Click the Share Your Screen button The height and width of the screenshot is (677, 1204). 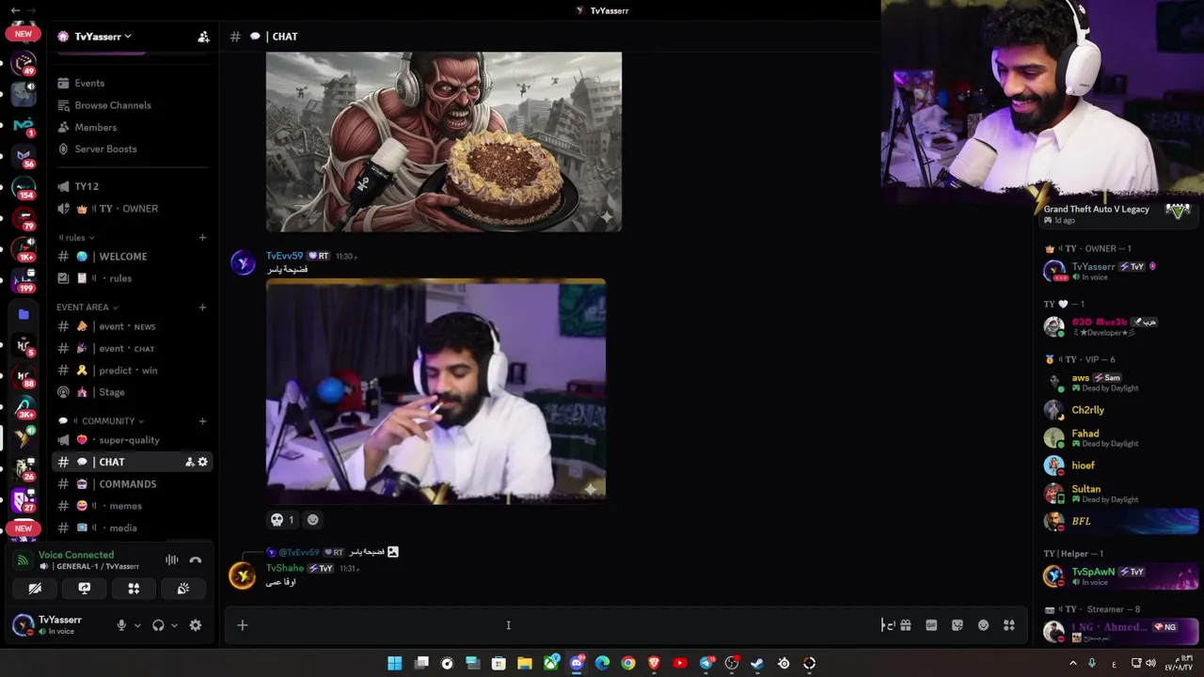point(85,589)
